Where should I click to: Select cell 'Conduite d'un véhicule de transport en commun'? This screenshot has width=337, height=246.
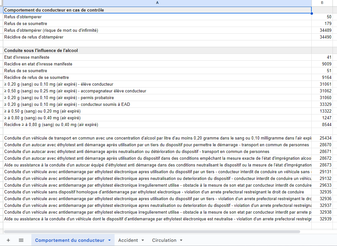click(x=157, y=138)
